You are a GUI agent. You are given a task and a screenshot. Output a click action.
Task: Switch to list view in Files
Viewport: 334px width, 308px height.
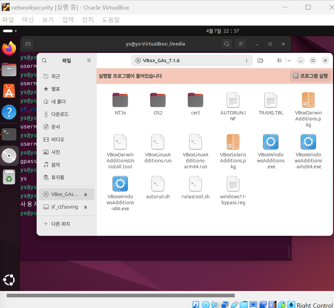tap(280, 61)
